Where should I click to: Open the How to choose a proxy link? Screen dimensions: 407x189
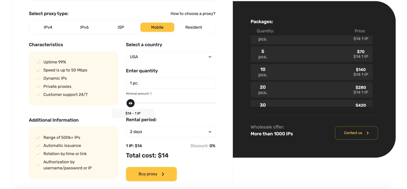point(193,14)
